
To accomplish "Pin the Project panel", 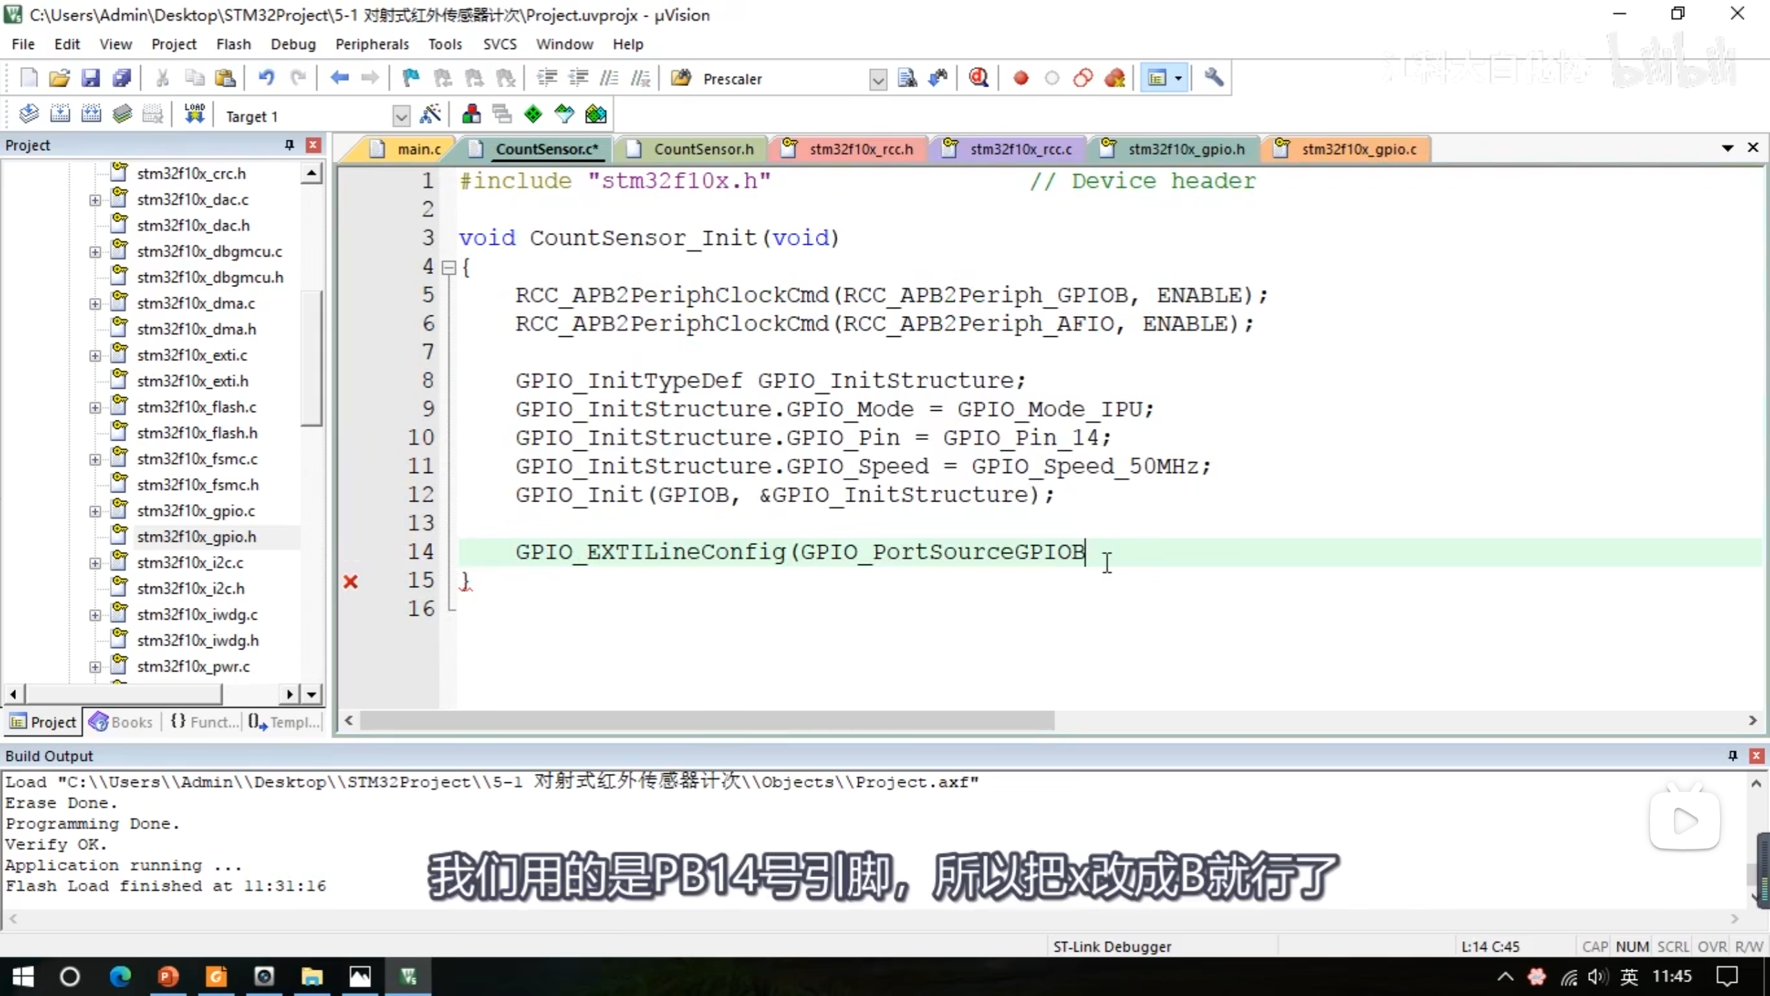I will click(289, 145).
